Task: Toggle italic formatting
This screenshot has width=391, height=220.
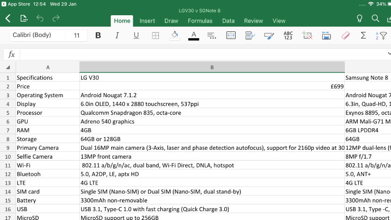Action: 117,35
